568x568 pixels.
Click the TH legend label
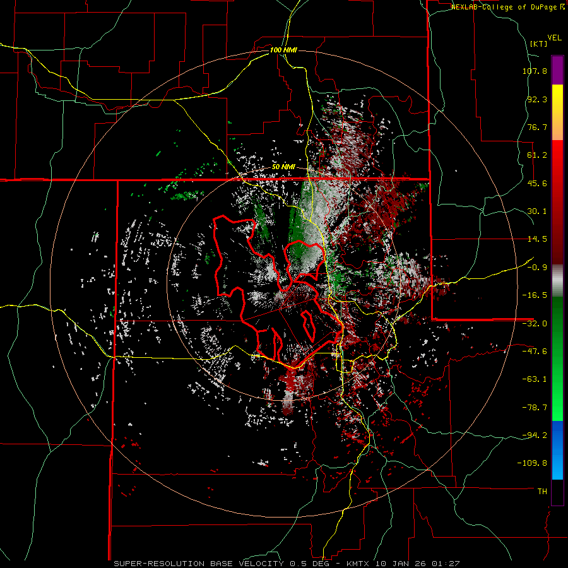(542, 492)
